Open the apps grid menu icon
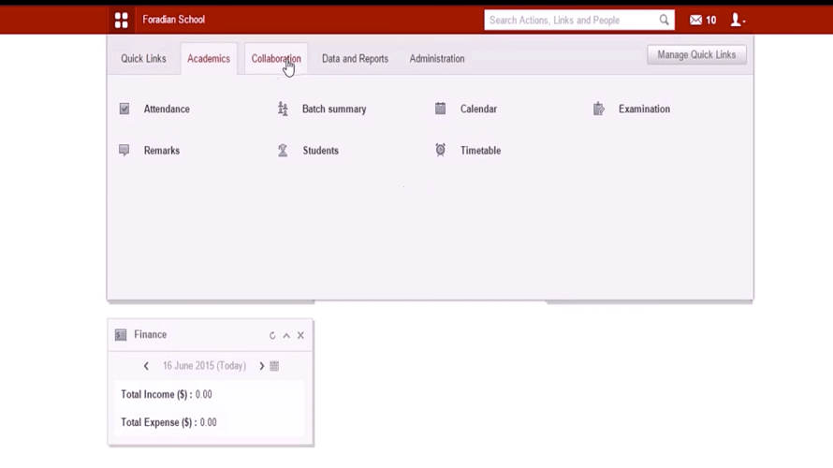This screenshot has width=833, height=468. pyautogui.click(x=121, y=20)
